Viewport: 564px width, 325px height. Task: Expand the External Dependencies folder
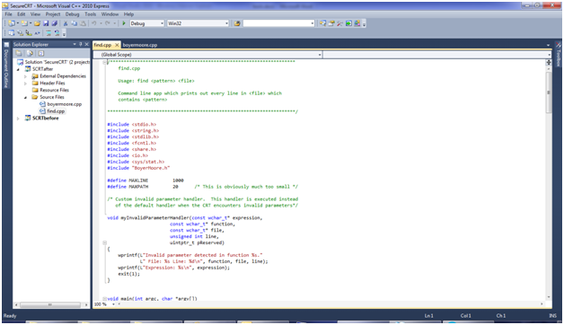point(25,76)
